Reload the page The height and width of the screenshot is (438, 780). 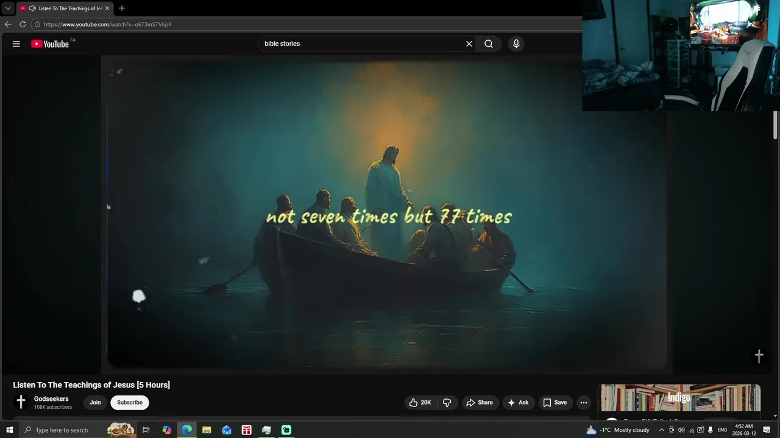[23, 24]
